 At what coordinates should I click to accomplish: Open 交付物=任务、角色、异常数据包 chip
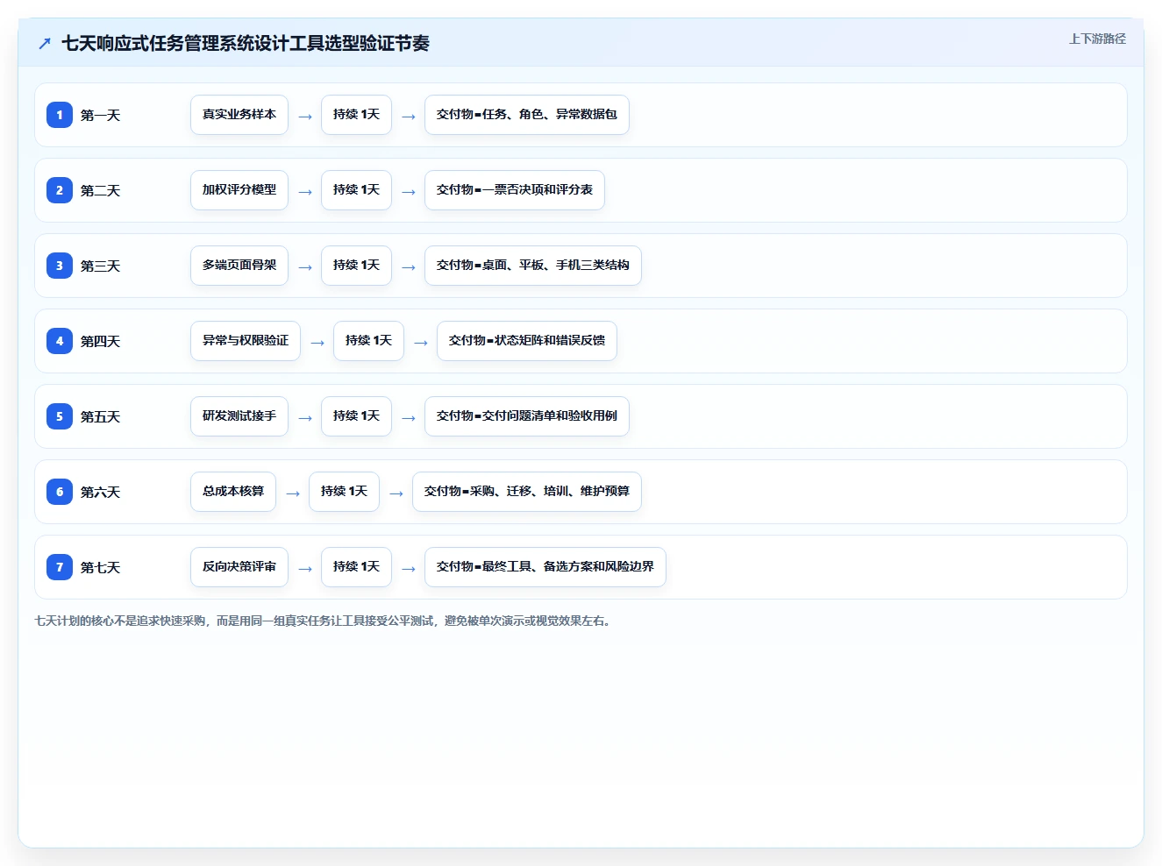527,115
